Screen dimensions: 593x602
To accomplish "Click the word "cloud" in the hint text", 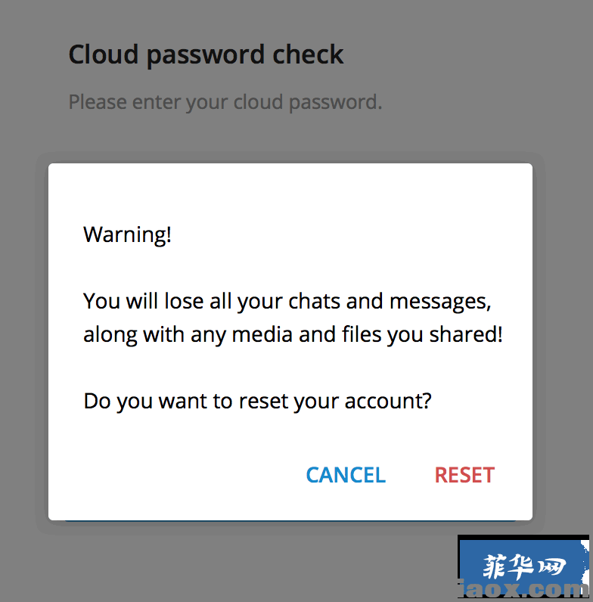I will click(258, 102).
